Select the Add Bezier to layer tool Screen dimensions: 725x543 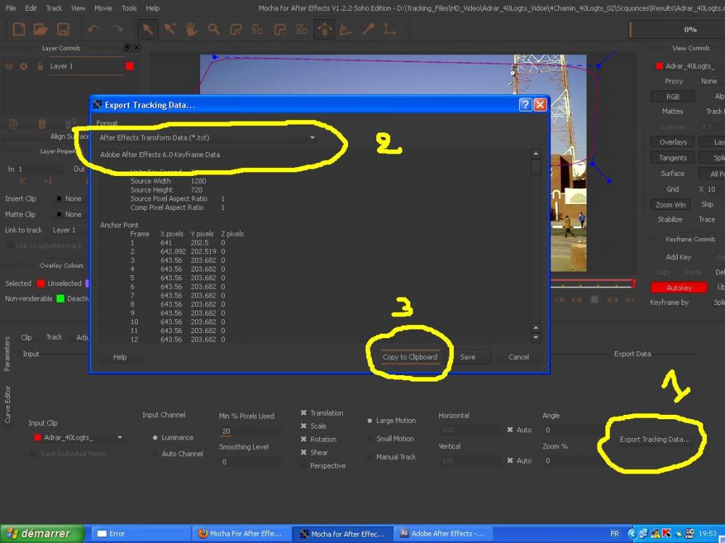[302, 30]
